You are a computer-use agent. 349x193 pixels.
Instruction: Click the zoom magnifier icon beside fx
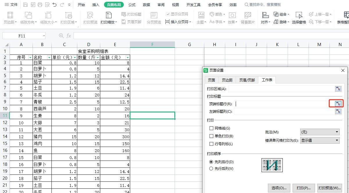[x=61, y=36]
